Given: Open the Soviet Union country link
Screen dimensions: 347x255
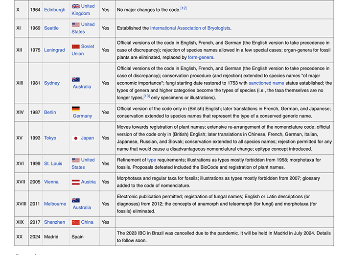Looking at the screenshot, I should point(83,50).
